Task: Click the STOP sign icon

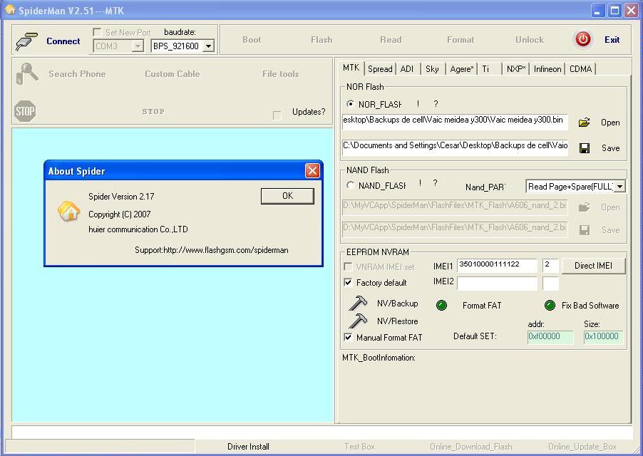Action: (x=25, y=111)
